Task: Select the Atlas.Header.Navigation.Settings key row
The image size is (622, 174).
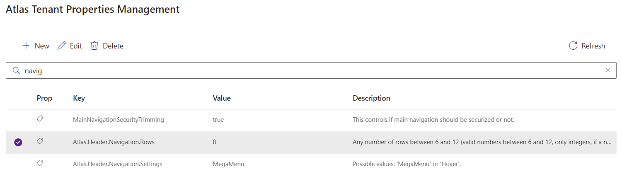Action: point(311,164)
